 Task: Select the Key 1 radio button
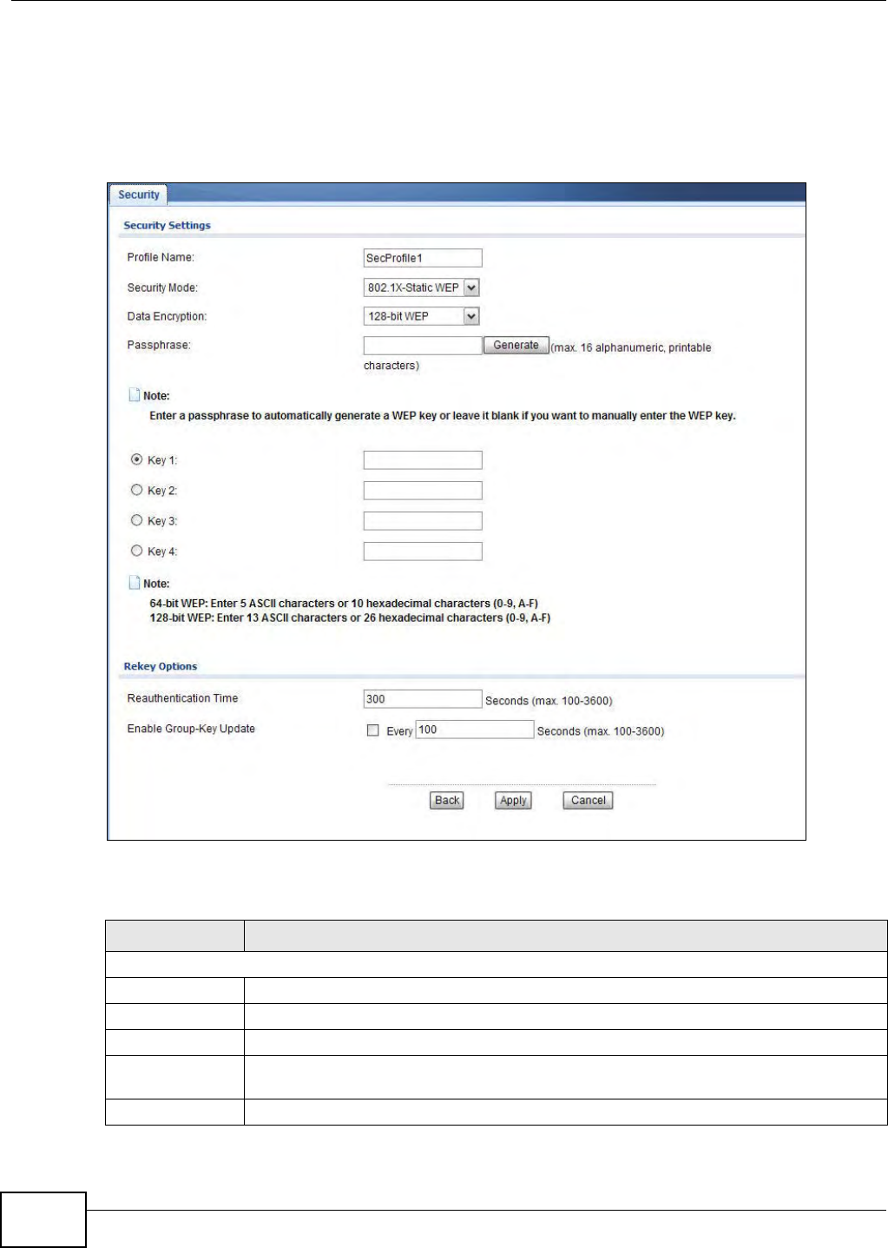136,459
